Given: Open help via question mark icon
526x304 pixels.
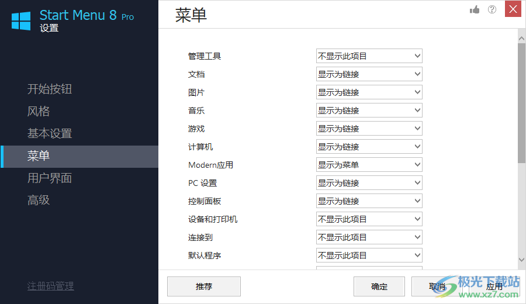Looking at the screenshot, I should (x=492, y=9).
